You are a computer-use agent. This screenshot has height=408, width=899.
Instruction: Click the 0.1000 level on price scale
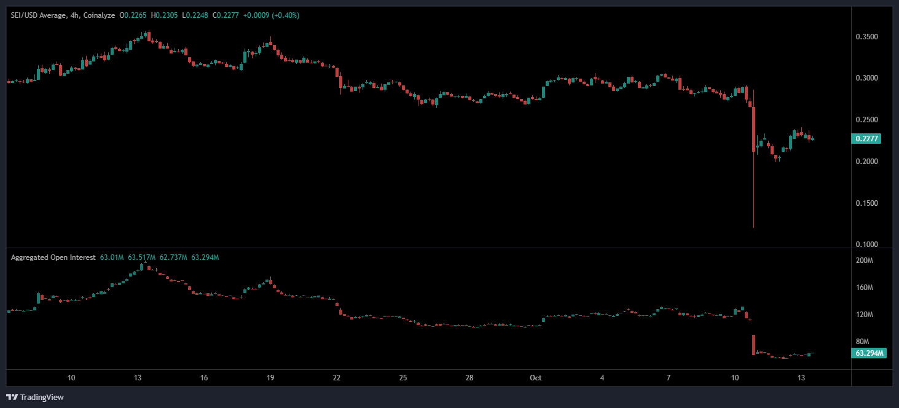[866, 245]
